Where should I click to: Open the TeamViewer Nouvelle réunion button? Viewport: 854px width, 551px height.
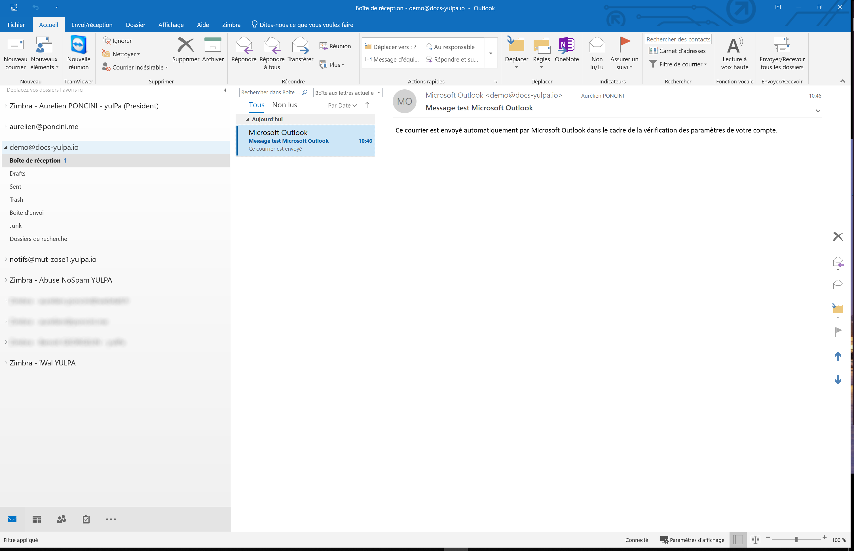(x=78, y=53)
